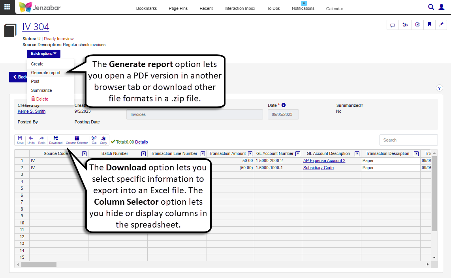451x278 pixels.
Task: Select Generate report from Batch options
Action: [46, 73]
